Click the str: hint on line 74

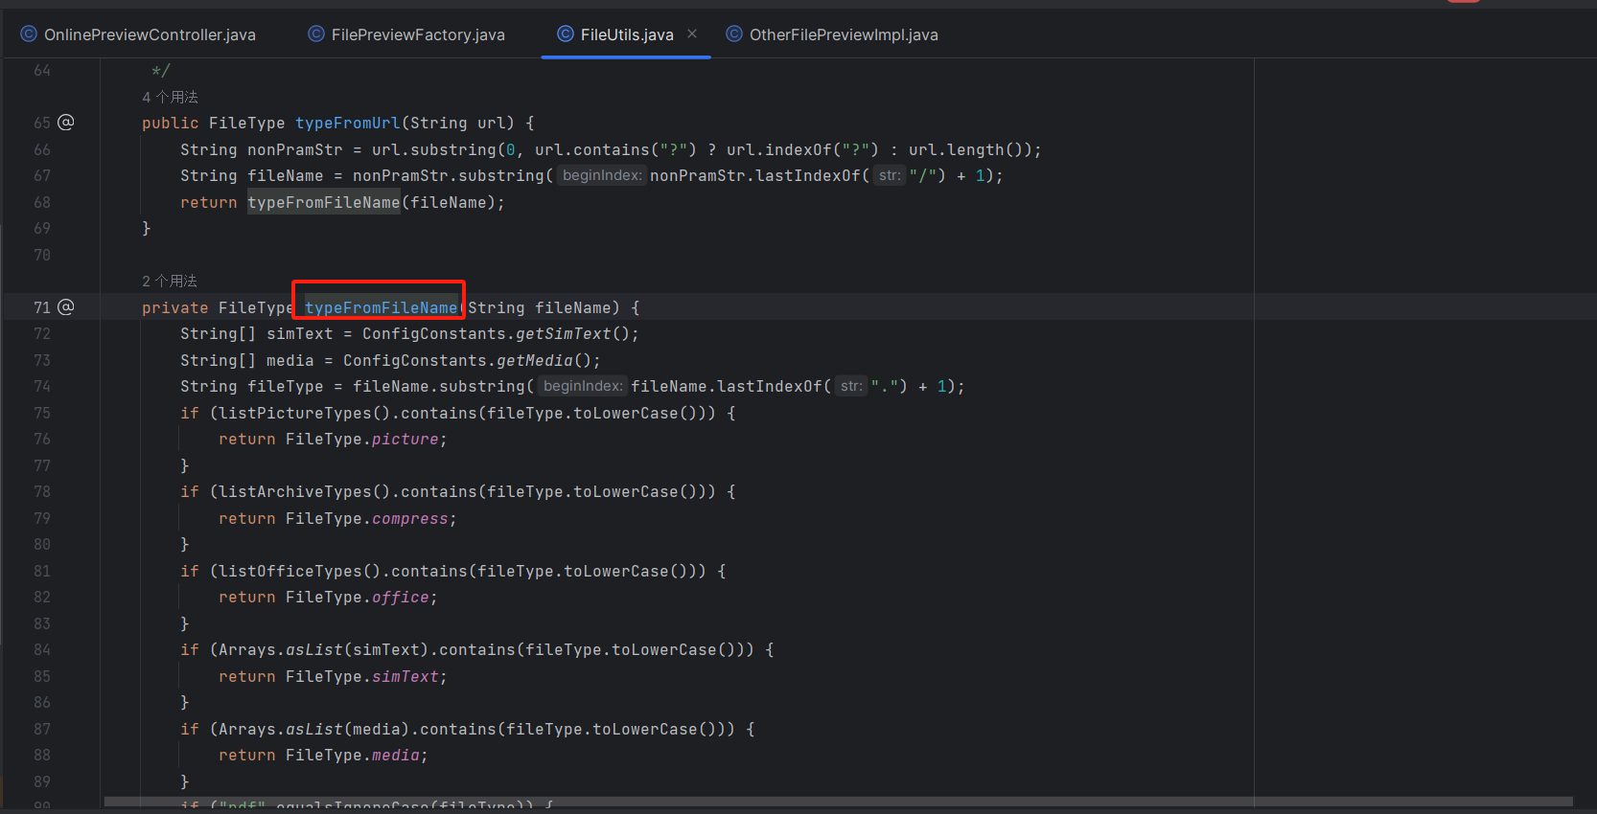[850, 386]
